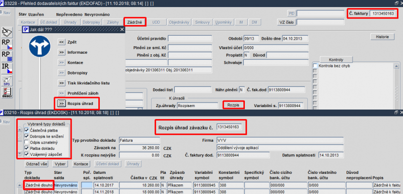Viewport: 403px width, 194px height.
Task: Open the SP3 sidebar icon
Action: coord(7,81)
